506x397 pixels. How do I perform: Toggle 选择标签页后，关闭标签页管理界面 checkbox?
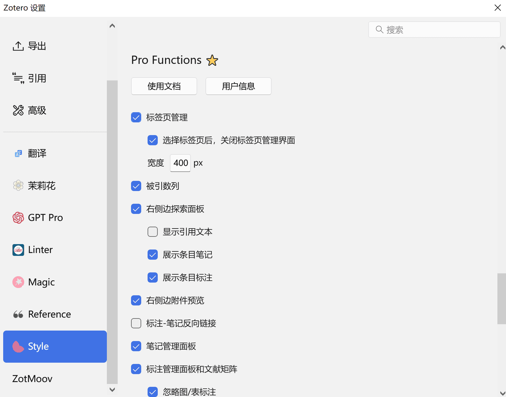153,140
